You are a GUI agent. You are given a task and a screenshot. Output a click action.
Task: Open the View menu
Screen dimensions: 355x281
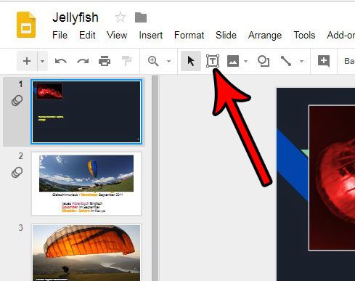117,36
